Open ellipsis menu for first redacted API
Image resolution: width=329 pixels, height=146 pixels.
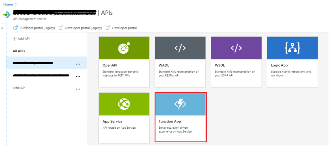78,64
